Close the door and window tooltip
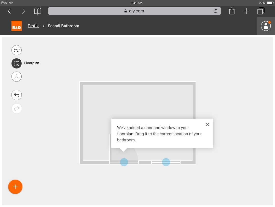Image resolution: width=275 pixels, height=207 pixels. coord(207,125)
